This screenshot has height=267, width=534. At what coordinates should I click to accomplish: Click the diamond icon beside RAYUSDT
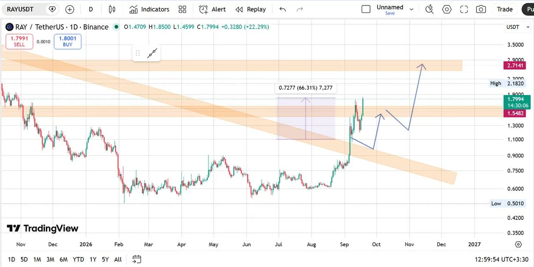[52, 9]
